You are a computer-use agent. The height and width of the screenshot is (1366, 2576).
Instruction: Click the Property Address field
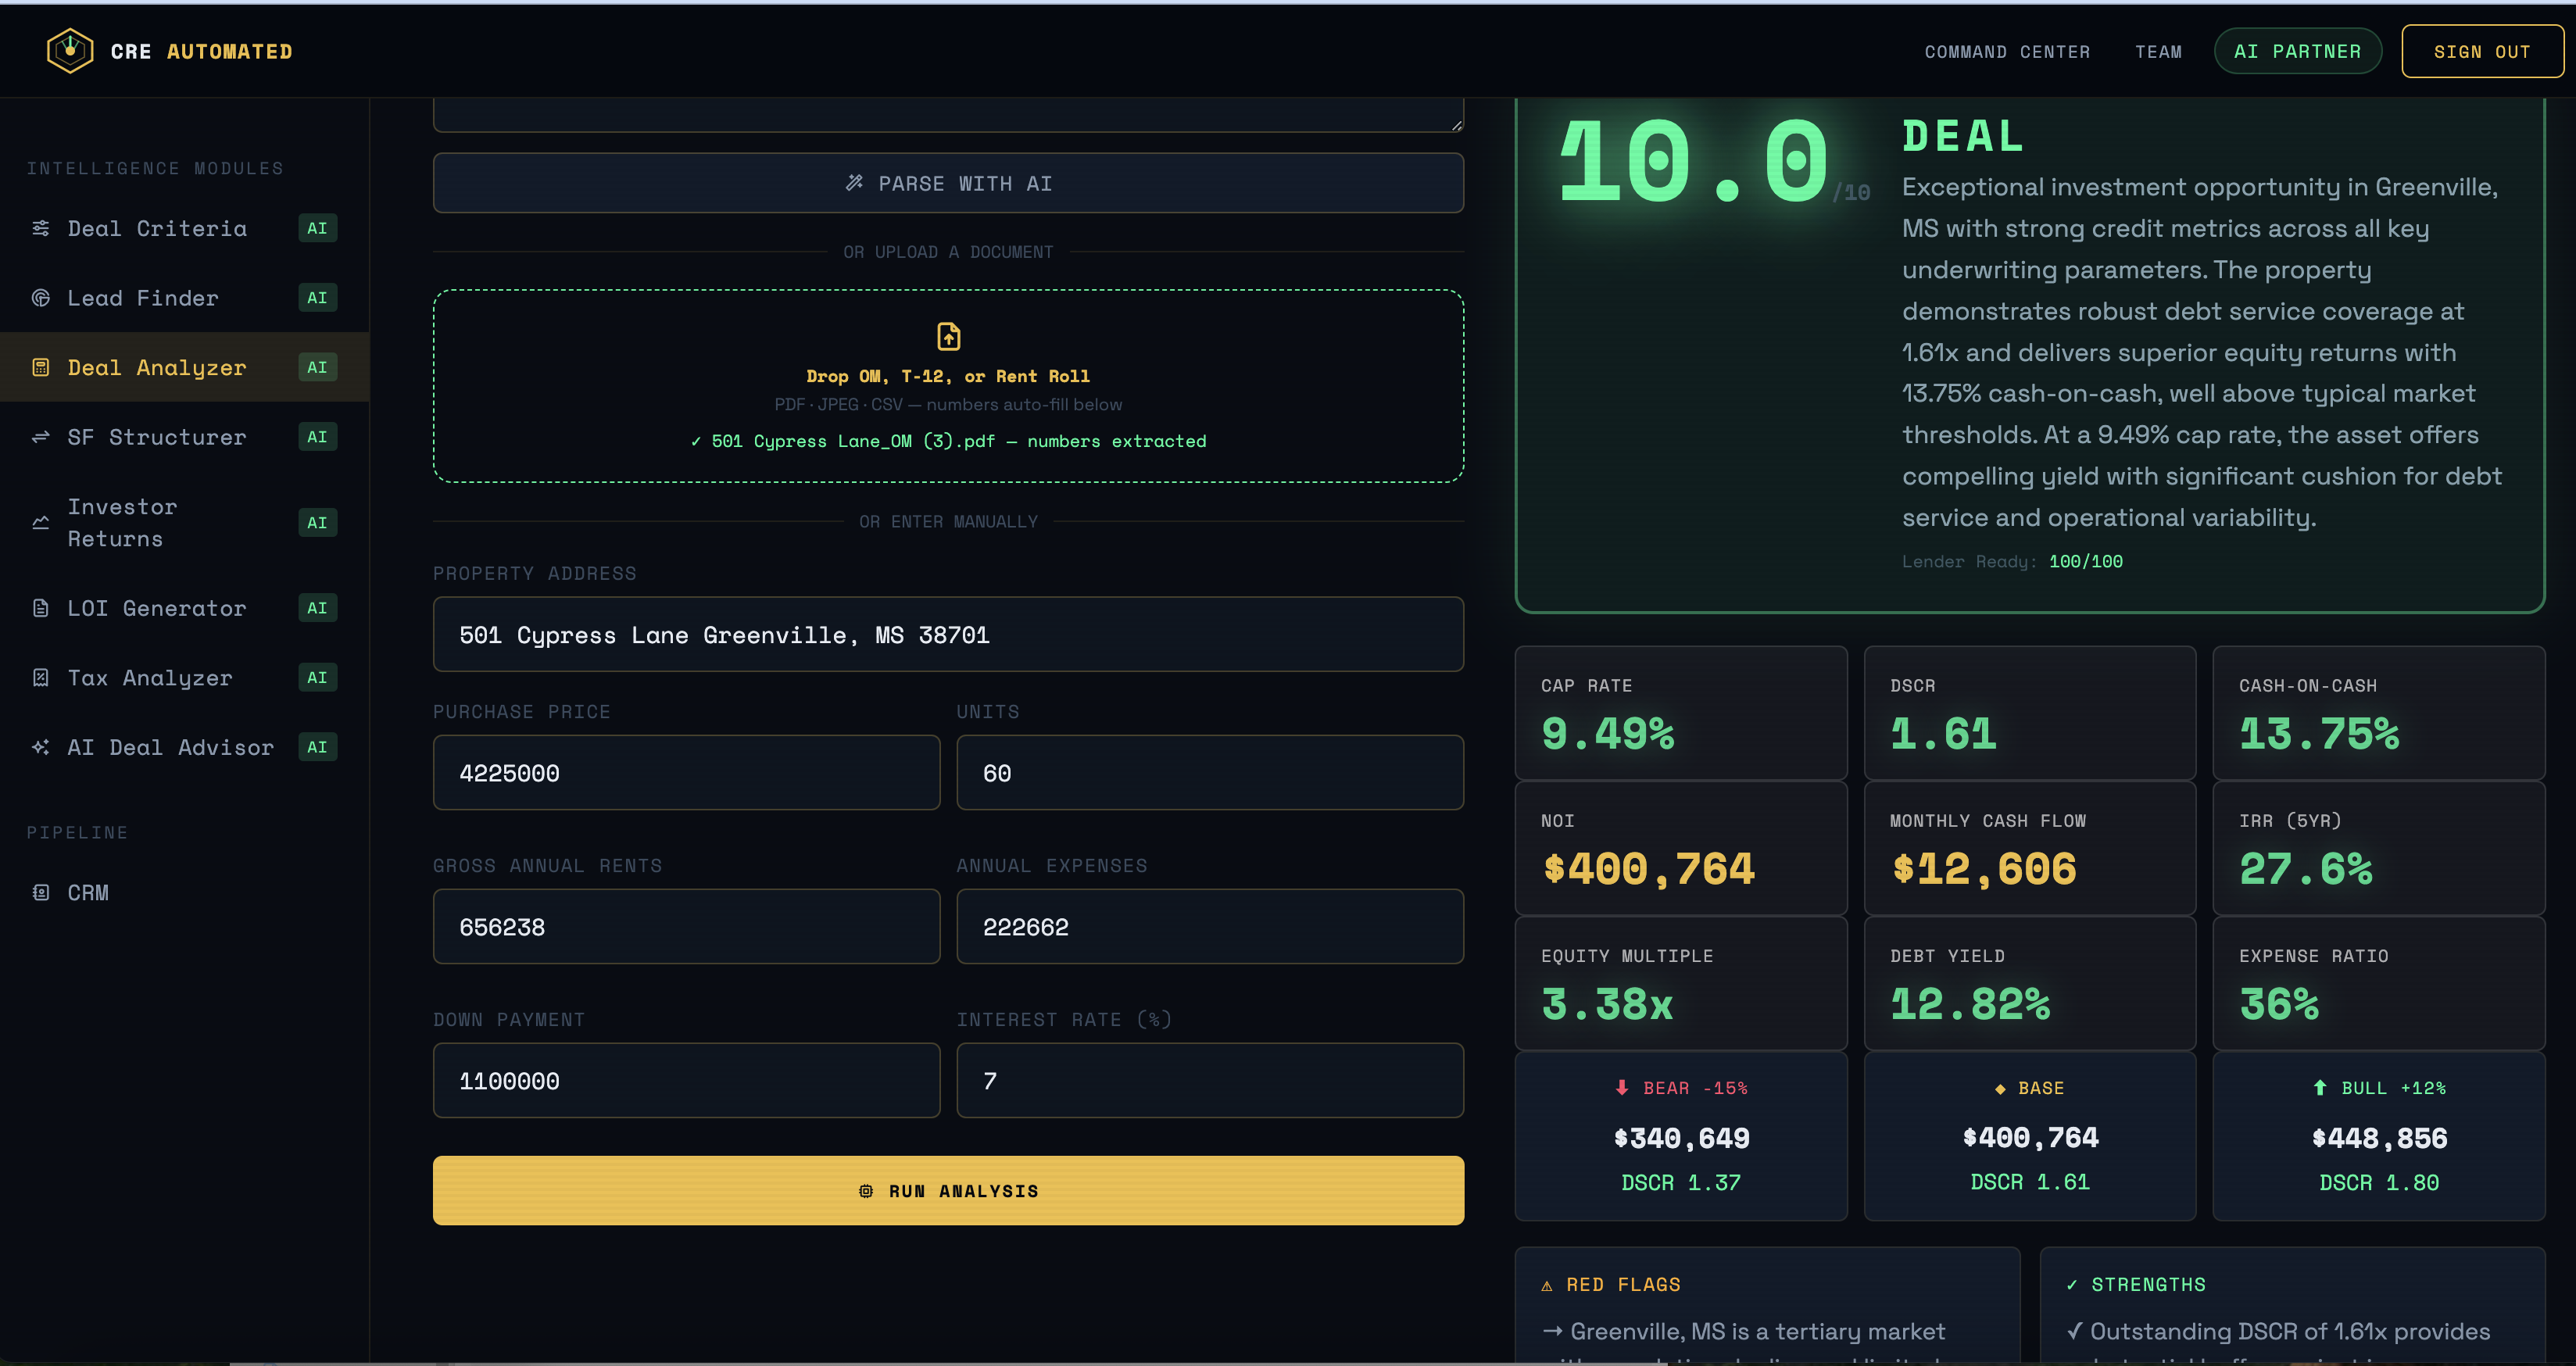(948, 635)
